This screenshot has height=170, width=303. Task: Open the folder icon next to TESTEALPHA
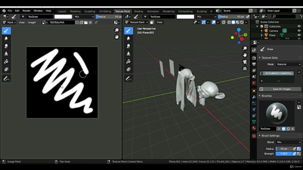[86, 23]
